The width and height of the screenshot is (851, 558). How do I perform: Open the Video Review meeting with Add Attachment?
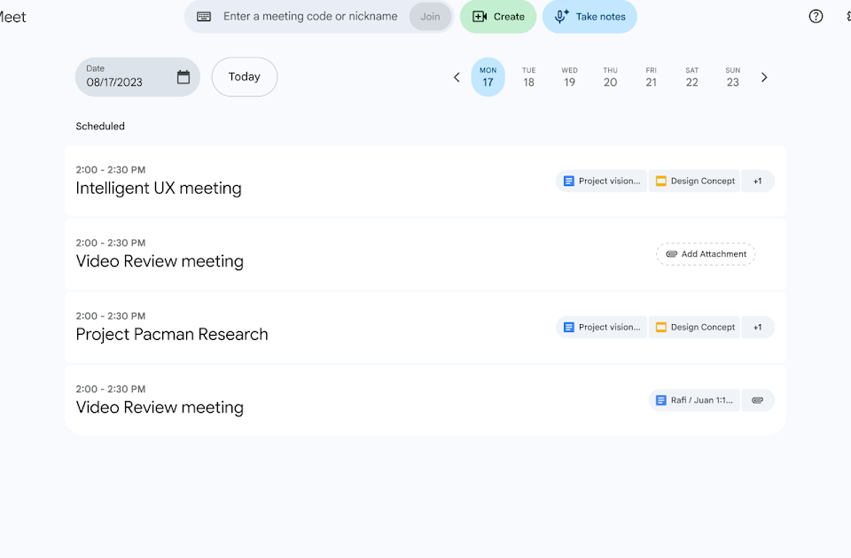click(x=425, y=254)
